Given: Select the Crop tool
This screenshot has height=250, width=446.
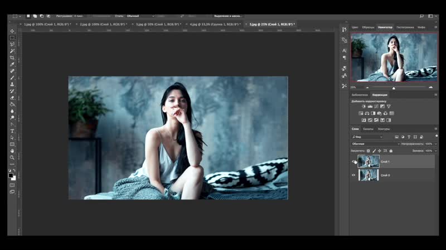Looking at the screenshot, I should [12, 58].
